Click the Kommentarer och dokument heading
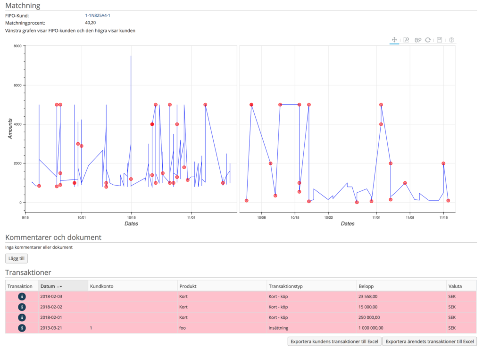The width and height of the screenshot is (483, 350). (x=53, y=237)
